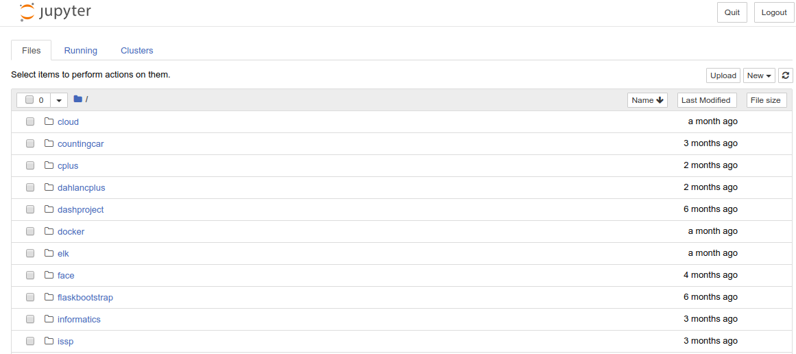The width and height of the screenshot is (796, 354).
Task: Sort files by Name column
Action: (x=647, y=100)
